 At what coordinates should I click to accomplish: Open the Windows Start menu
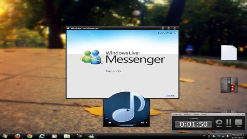pos(5,136)
